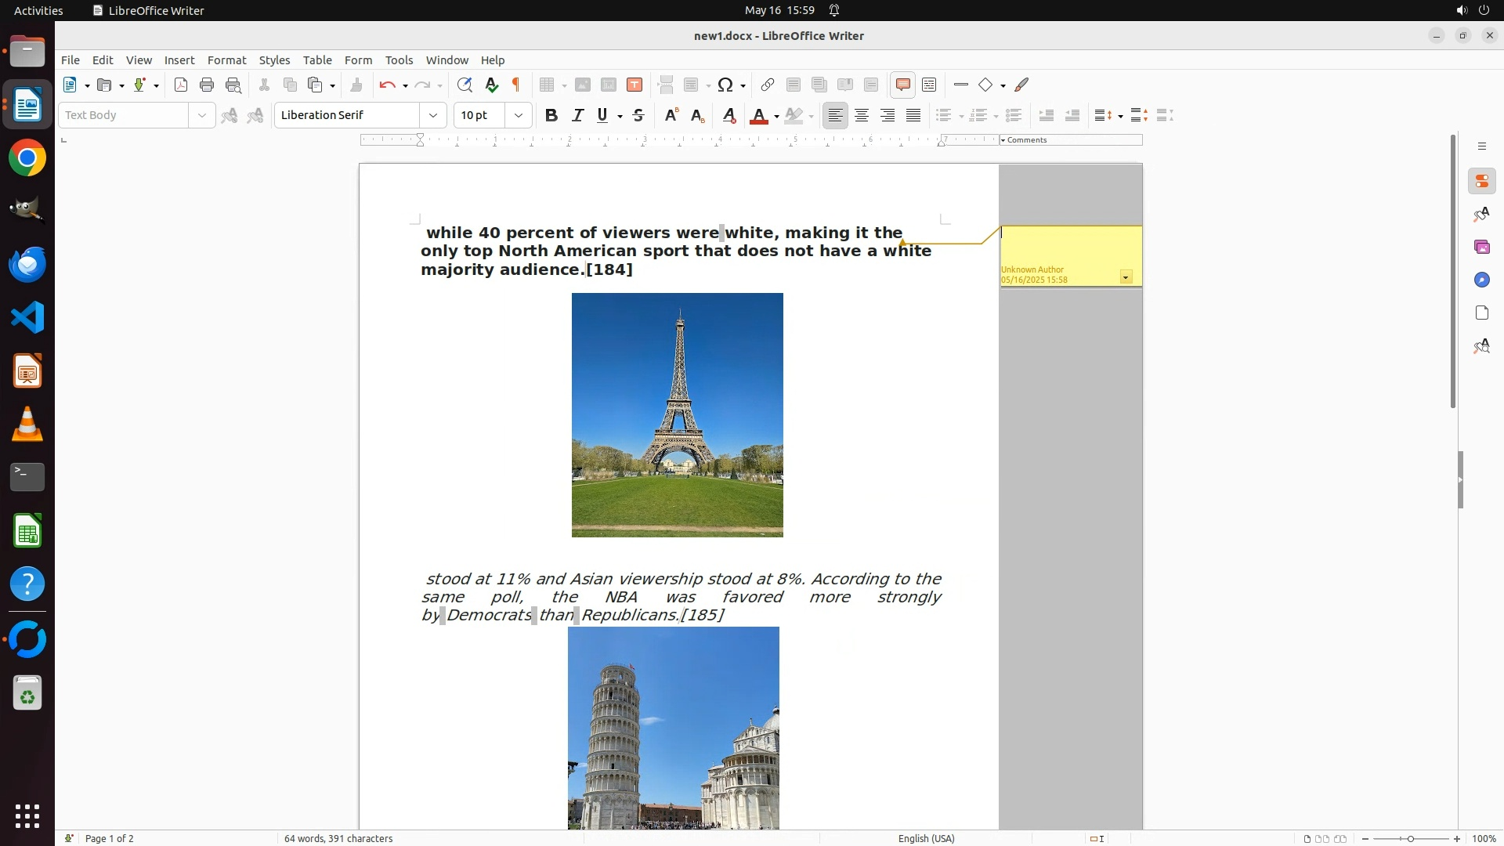1504x846 pixels.
Task: Open the sidebar Gallery panel icon
Action: (x=1481, y=248)
